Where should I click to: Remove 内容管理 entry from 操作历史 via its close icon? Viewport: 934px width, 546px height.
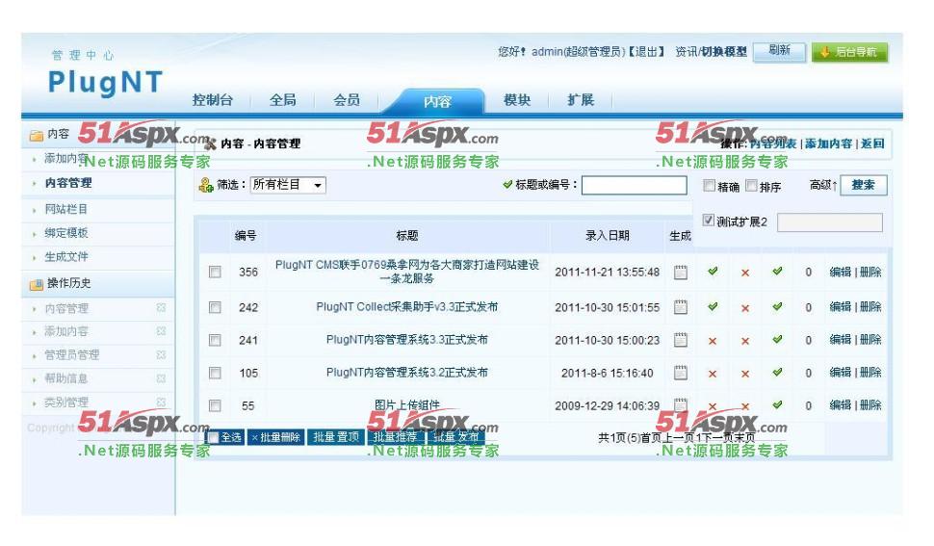pyautogui.click(x=161, y=308)
